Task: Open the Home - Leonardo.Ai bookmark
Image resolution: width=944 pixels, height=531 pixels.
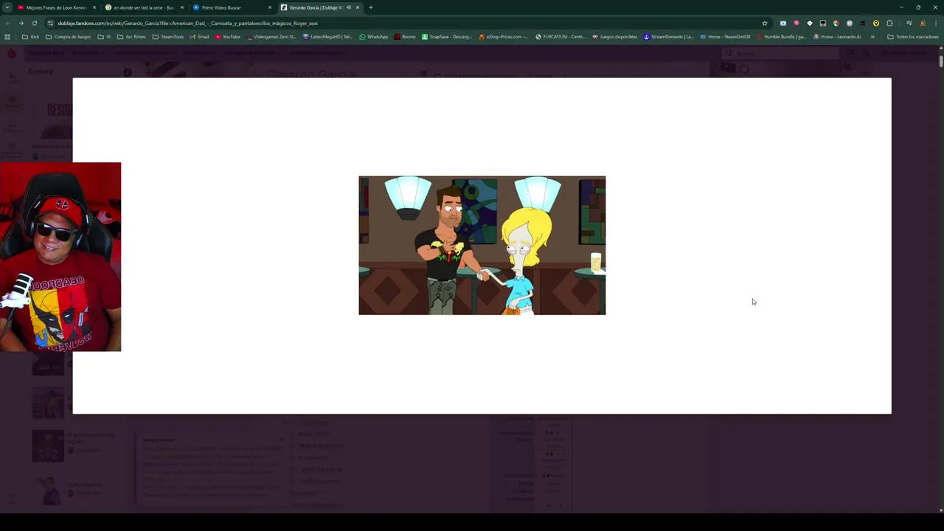Action: click(837, 37)
